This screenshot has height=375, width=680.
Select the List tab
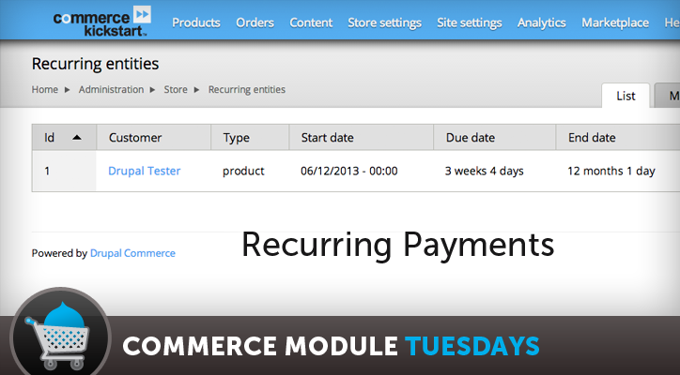coord(626,96)
